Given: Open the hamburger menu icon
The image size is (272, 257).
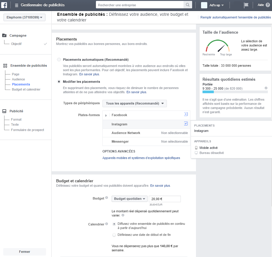Looking at the screenshot, I should 16,5.
